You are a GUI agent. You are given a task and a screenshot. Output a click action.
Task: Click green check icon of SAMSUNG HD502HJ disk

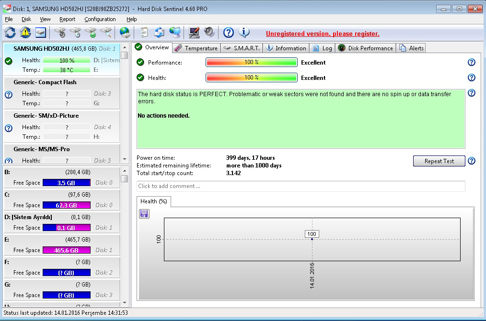[9, 61]
